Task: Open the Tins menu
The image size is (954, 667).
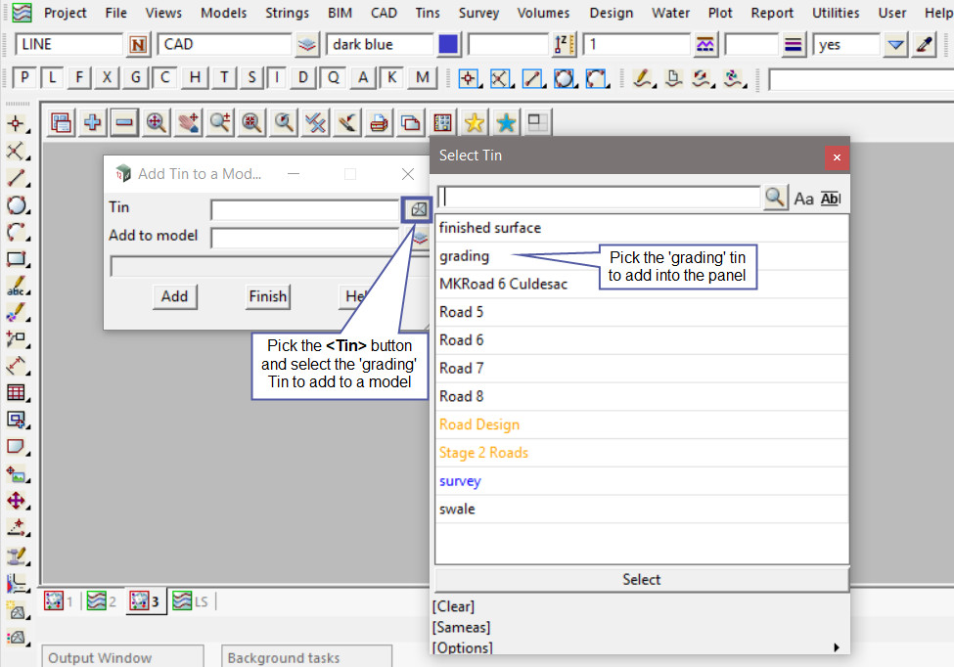Action: (428, 13)
